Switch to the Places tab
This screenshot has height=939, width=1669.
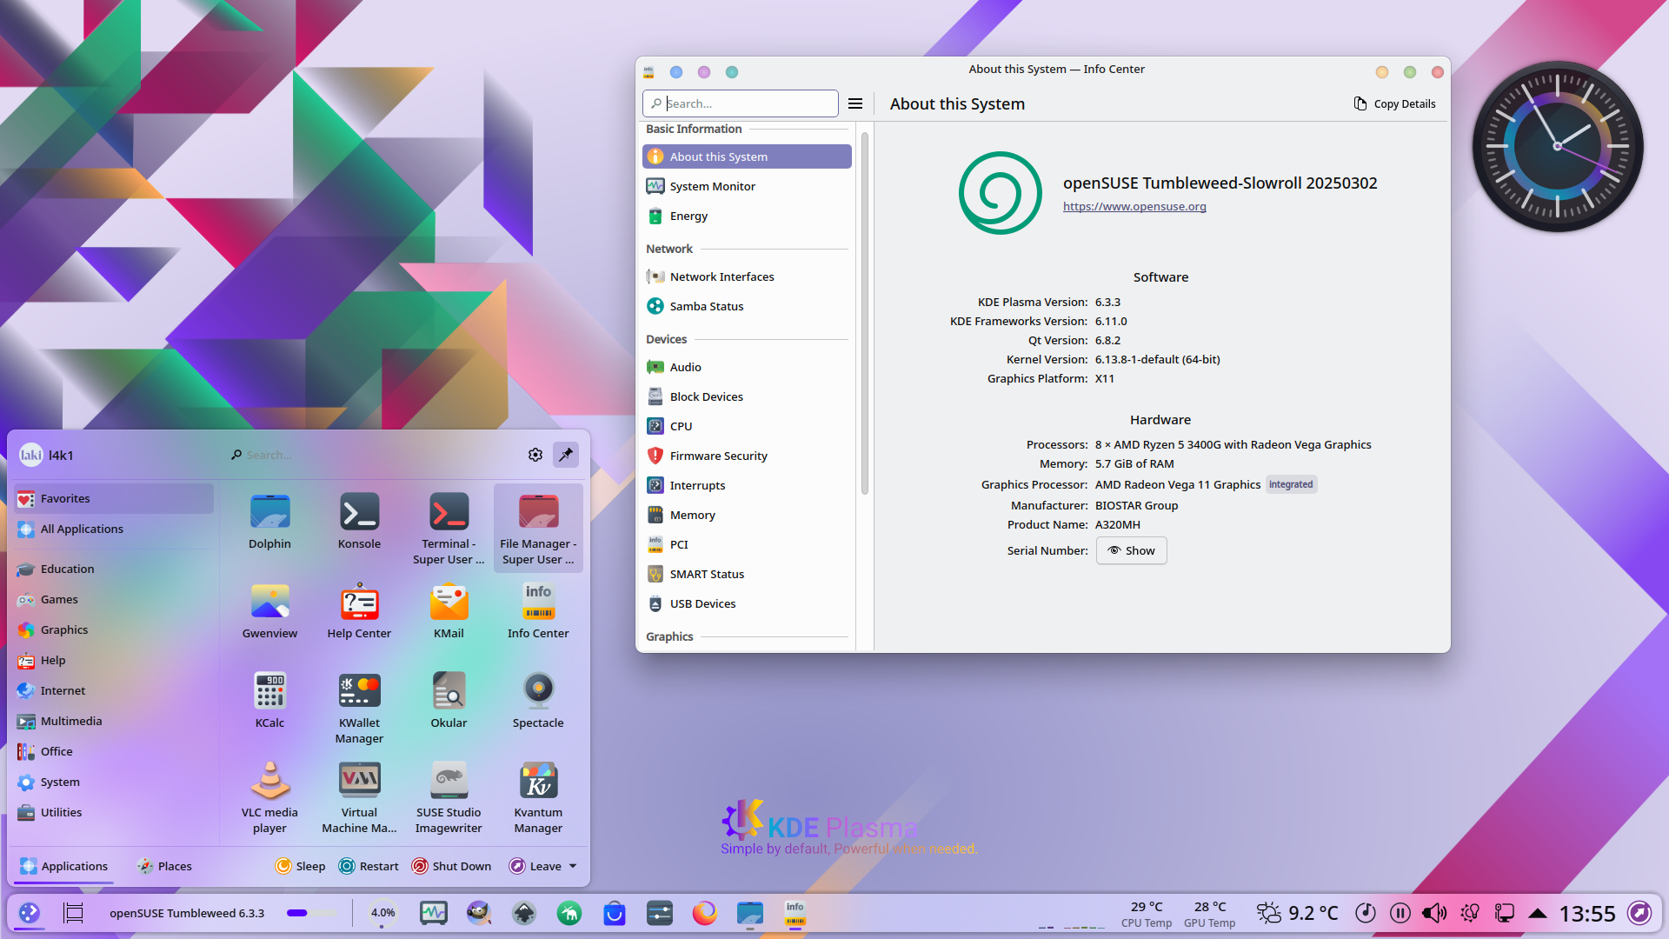(164, 866)
